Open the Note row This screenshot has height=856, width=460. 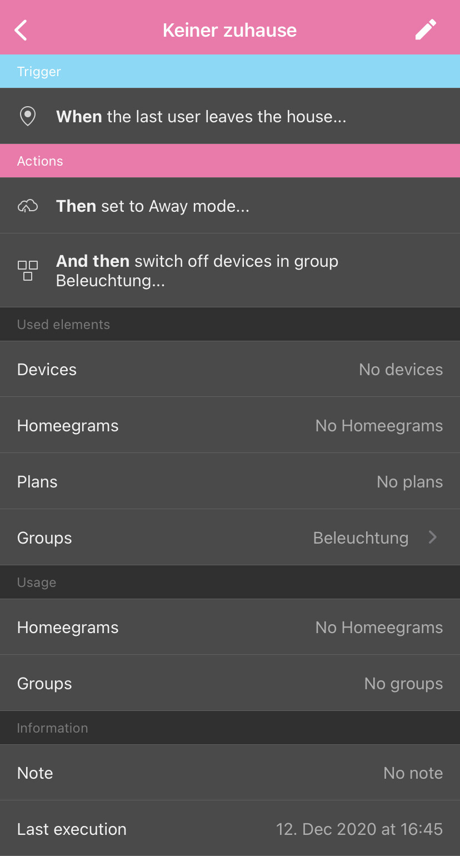click(x=230, y=773)
